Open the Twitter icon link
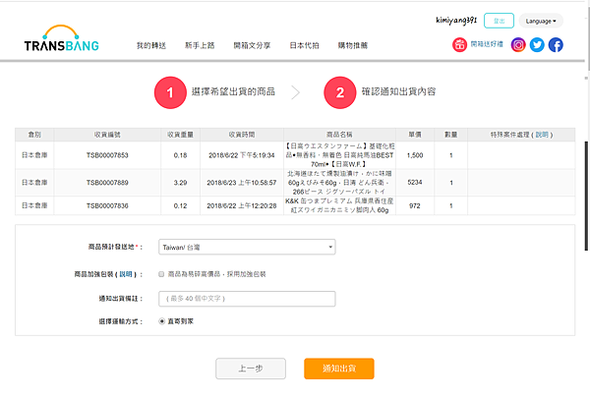 point(537,44)
